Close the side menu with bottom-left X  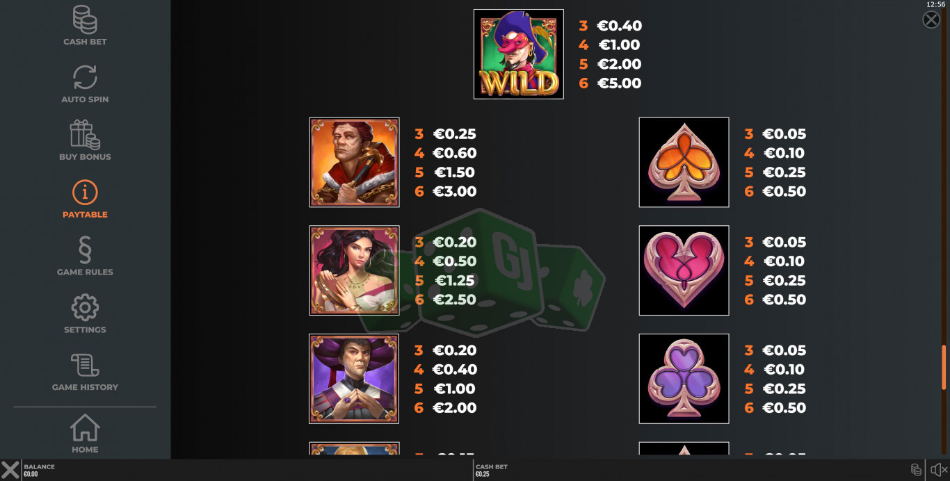click(10, 470)
